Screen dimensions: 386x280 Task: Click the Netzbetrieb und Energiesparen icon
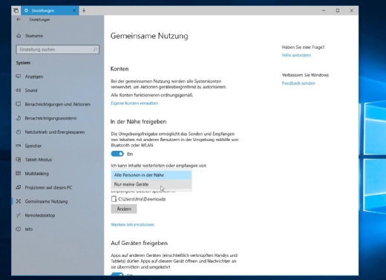(19, 132)
